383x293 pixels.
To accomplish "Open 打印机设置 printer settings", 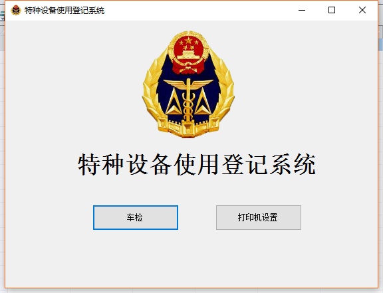I will click(x=259, y=217).
